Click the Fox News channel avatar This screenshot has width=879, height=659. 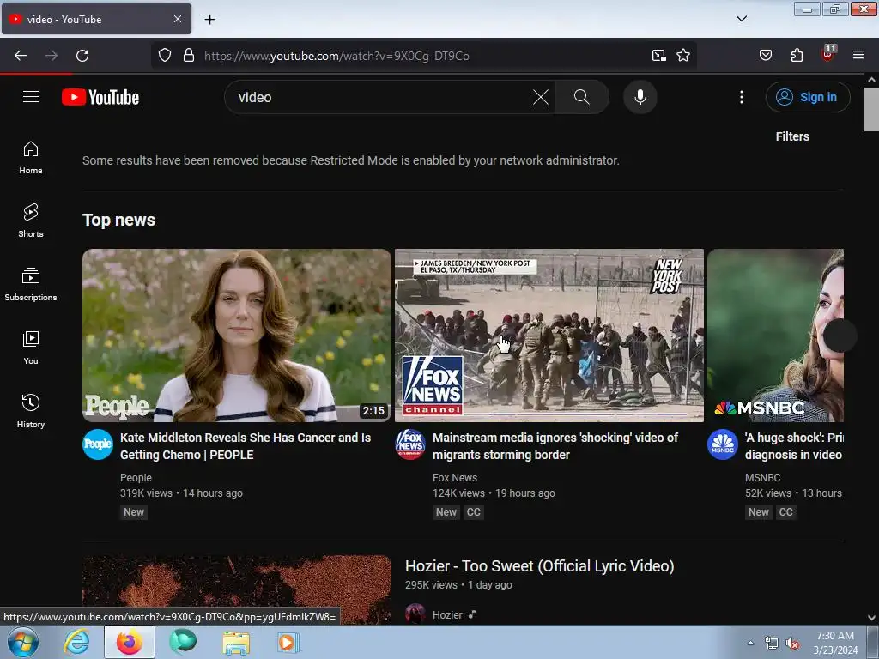coord(409,444)
